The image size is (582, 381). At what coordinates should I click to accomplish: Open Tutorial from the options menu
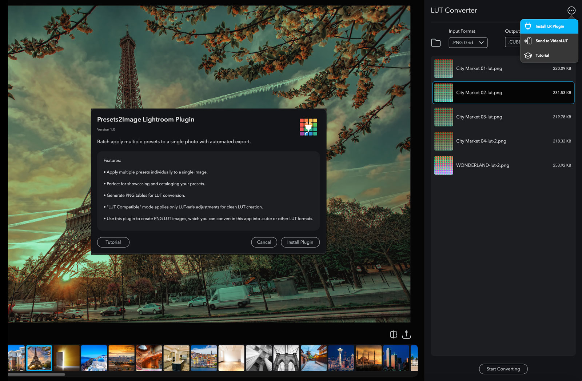[542, 56]
